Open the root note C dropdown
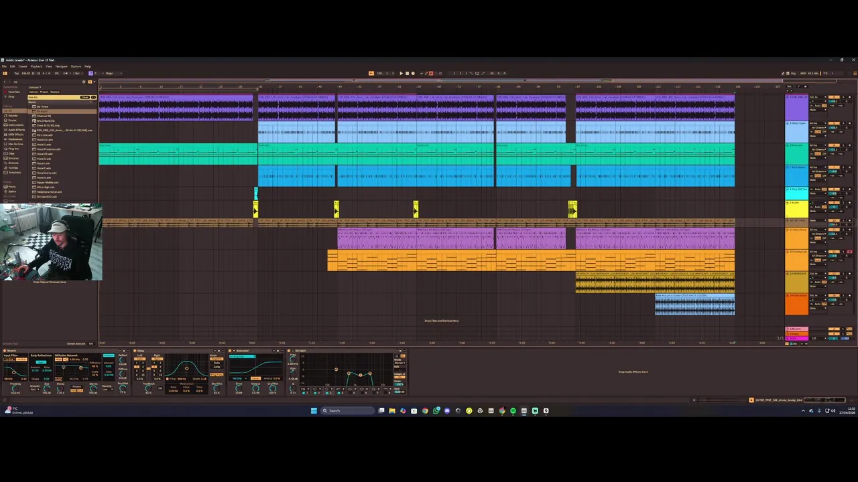 [98, 73]
